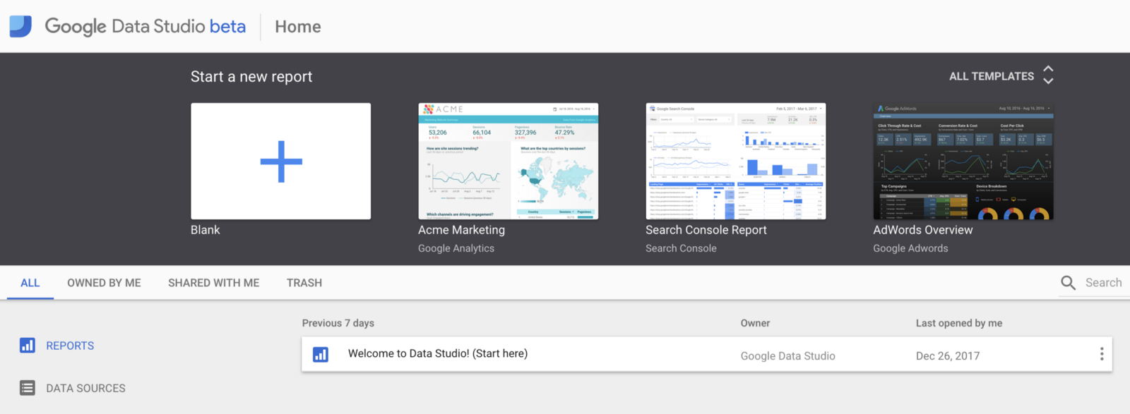Click the Last opened by me column header
This screenshot has width=1130, height=414.
coord(959,323)
